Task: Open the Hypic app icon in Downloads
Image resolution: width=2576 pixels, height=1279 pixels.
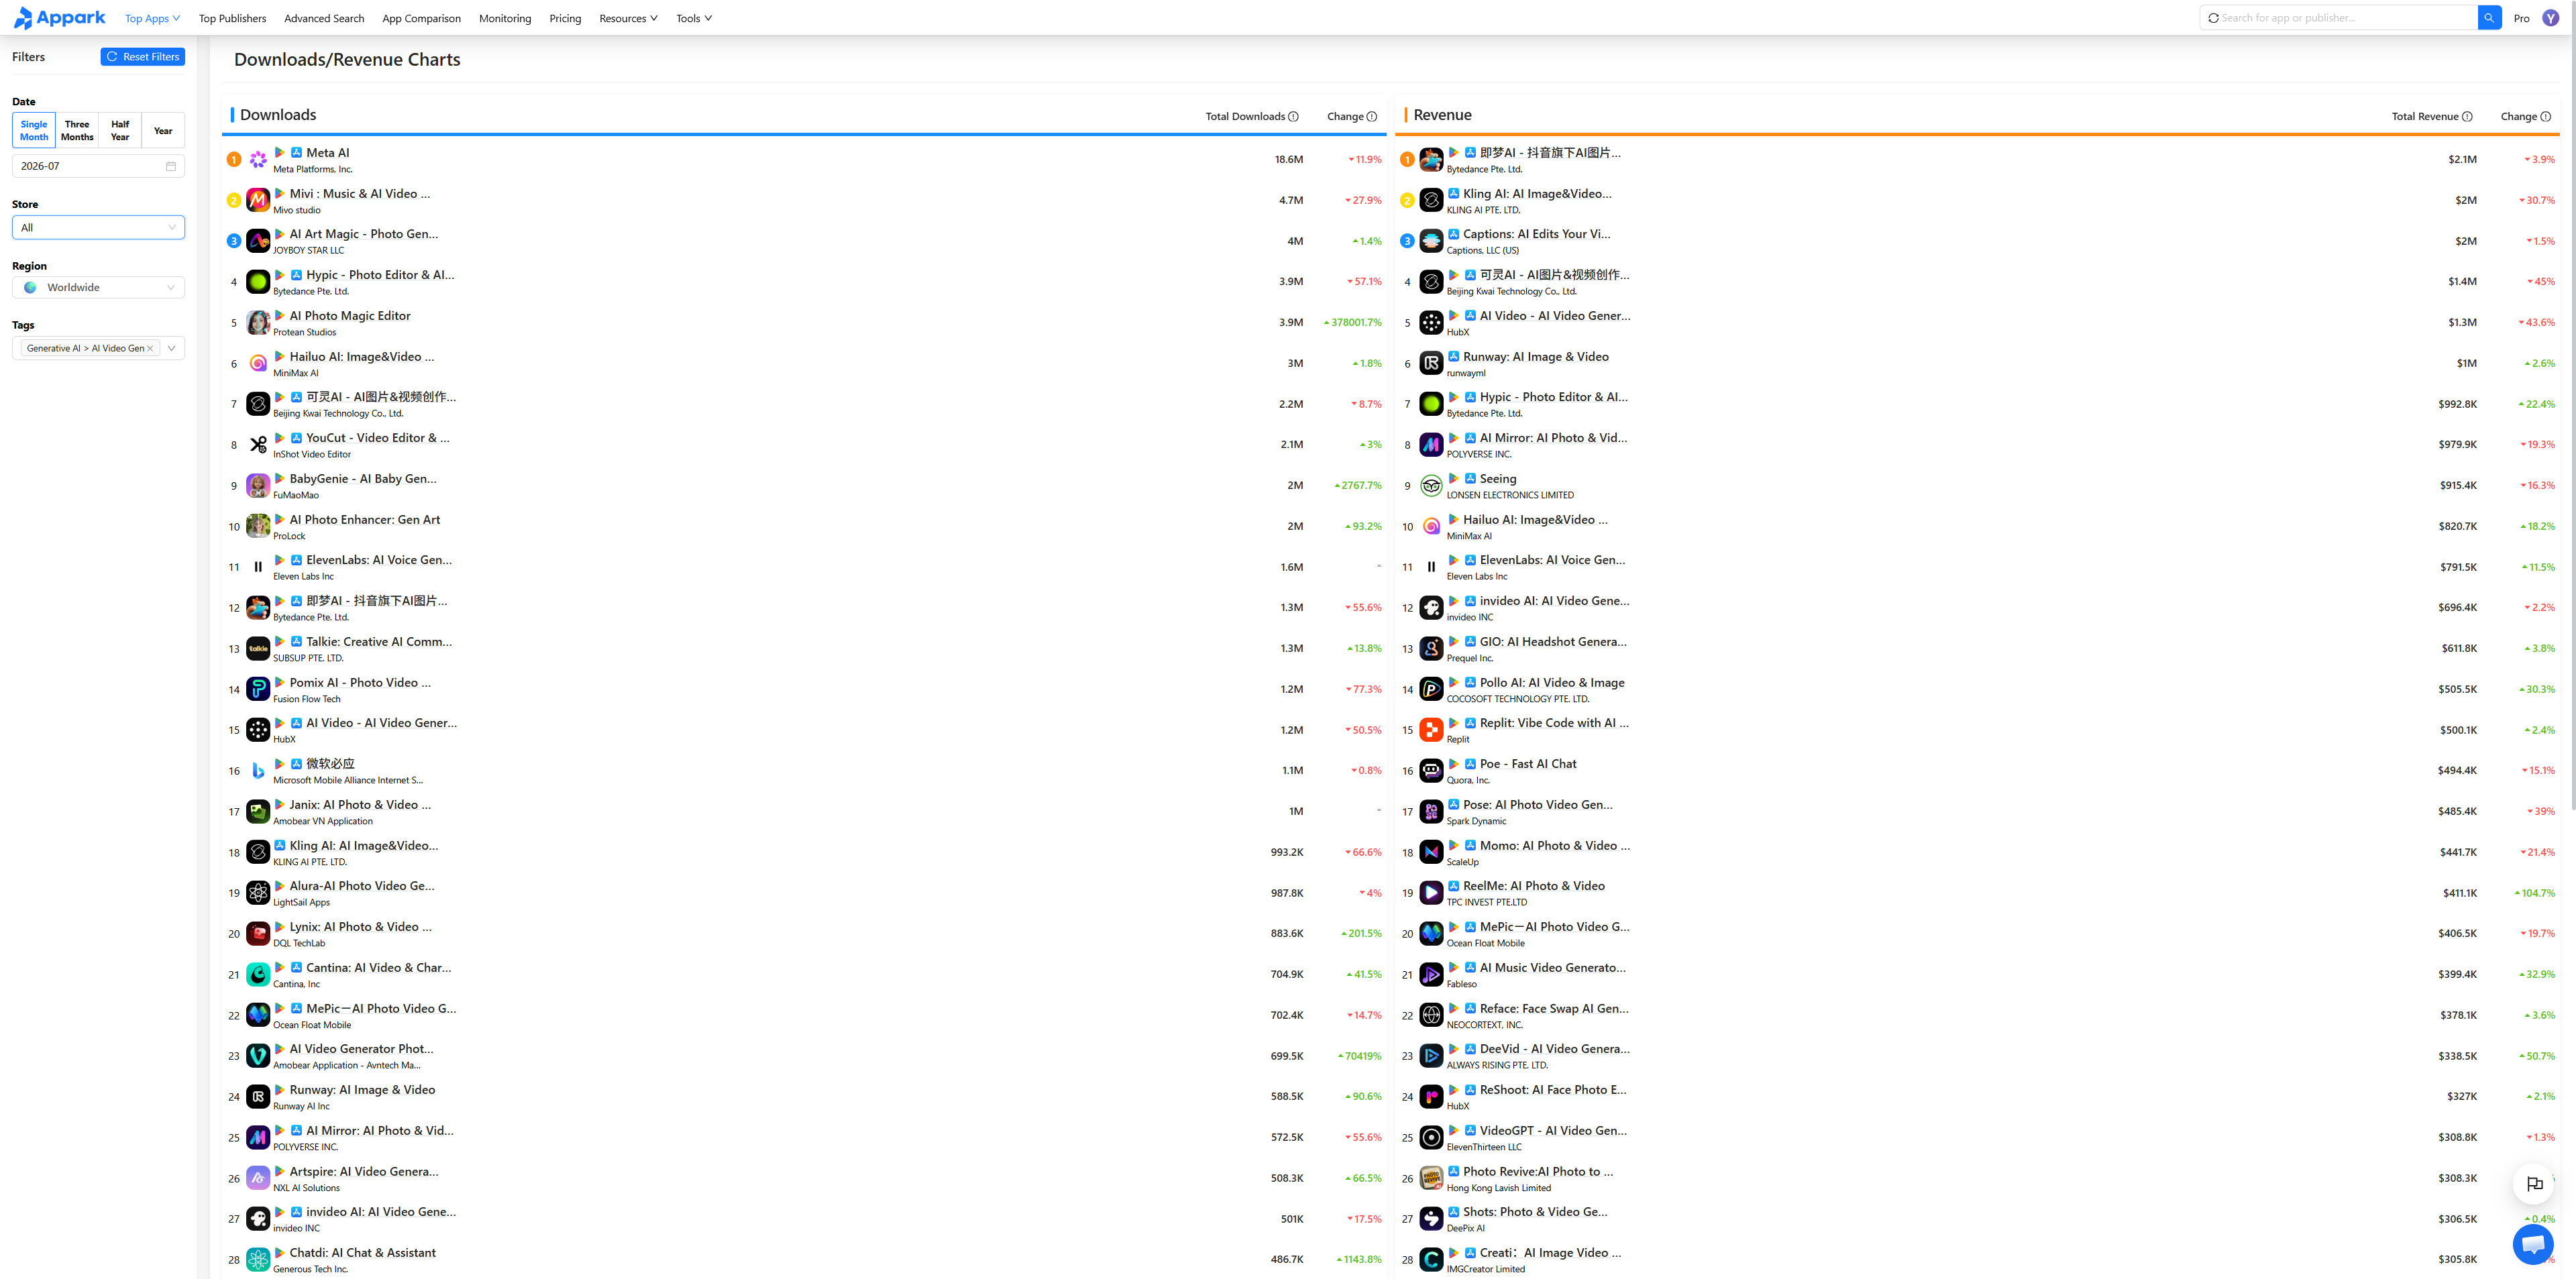Action: (x=258, y=282)
